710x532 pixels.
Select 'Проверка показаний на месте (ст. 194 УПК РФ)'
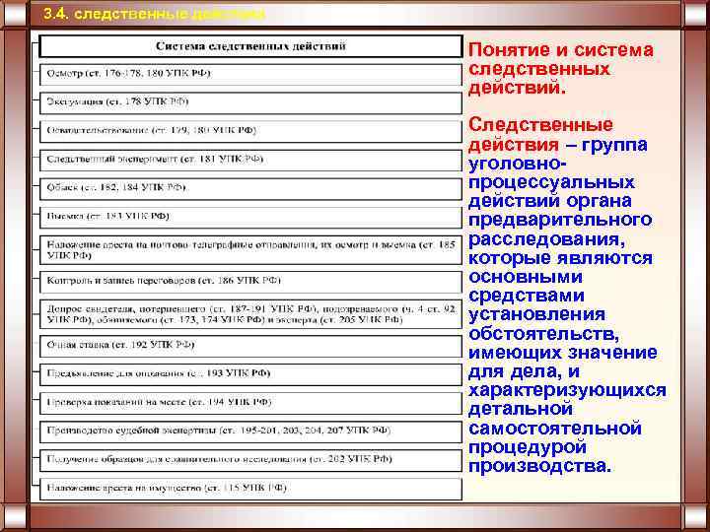250,403
